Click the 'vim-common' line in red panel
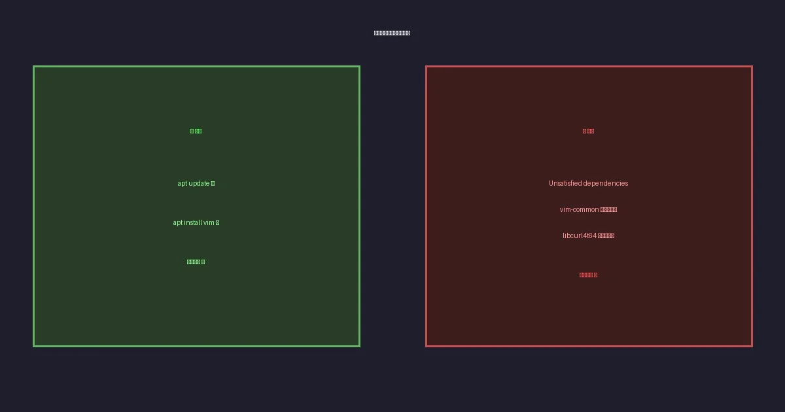The height and width of the screenshot is (412, 785). pyautogui.click(x=589, y=209)
